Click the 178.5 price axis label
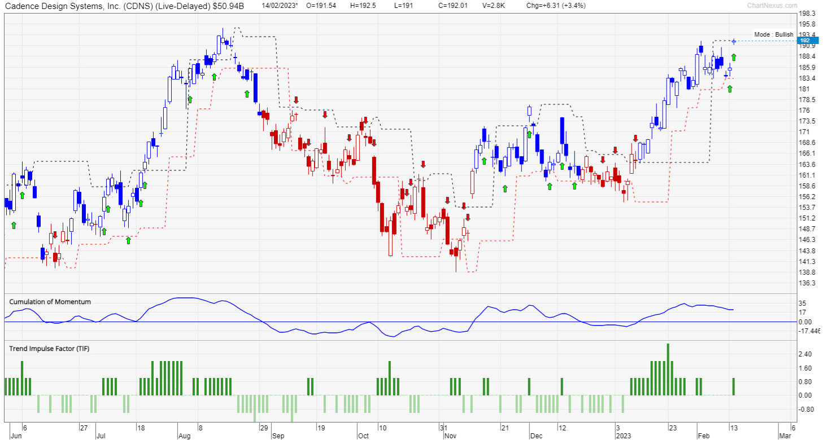This screenshot has height=440, width=823. [x=807, y=100]
